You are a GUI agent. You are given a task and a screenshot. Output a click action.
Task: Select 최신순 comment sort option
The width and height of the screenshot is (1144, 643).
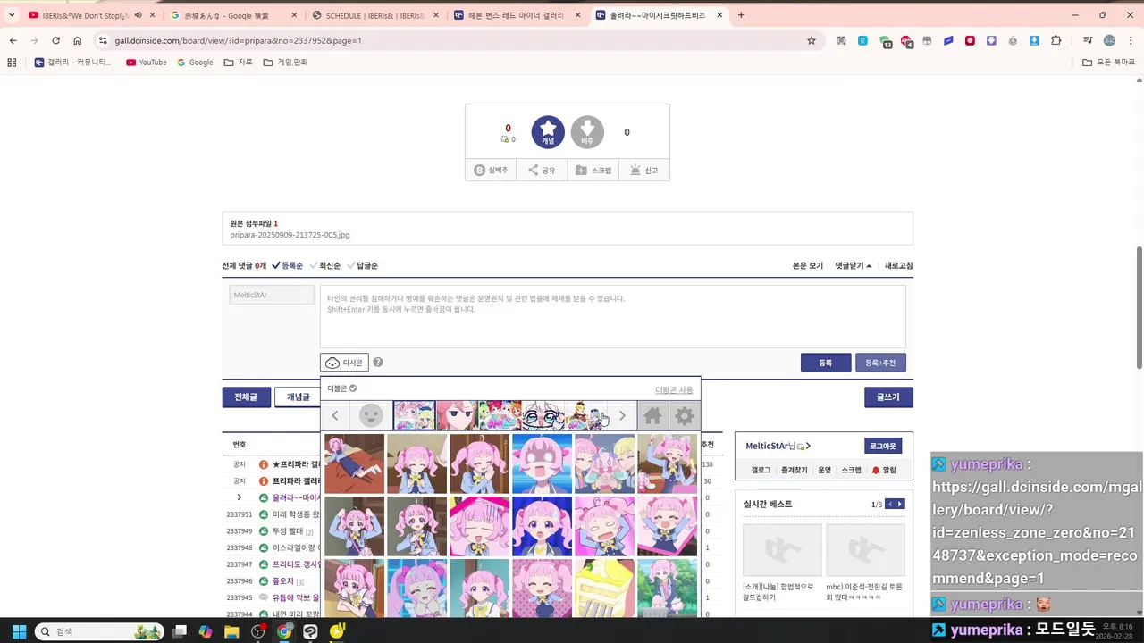(325, 265)
